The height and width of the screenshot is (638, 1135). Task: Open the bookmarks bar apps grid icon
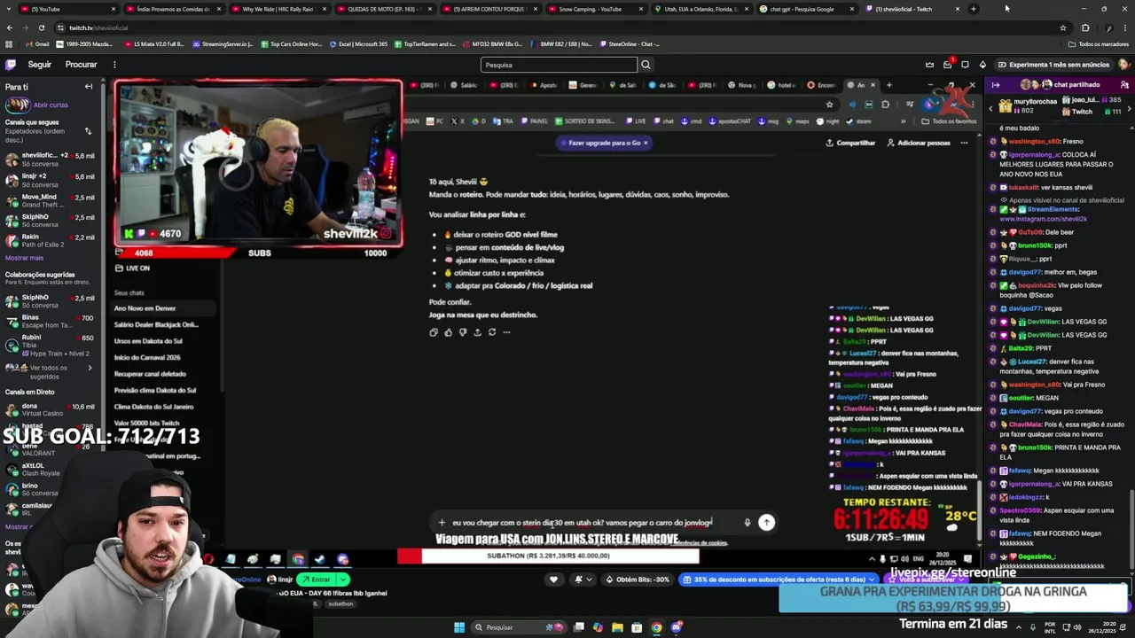coord(10,43)
